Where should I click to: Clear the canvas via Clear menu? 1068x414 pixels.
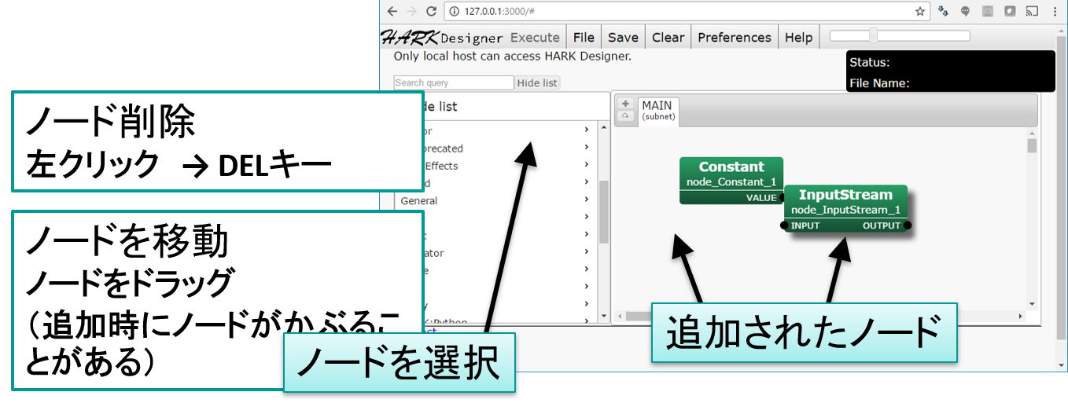coord(668,38)
